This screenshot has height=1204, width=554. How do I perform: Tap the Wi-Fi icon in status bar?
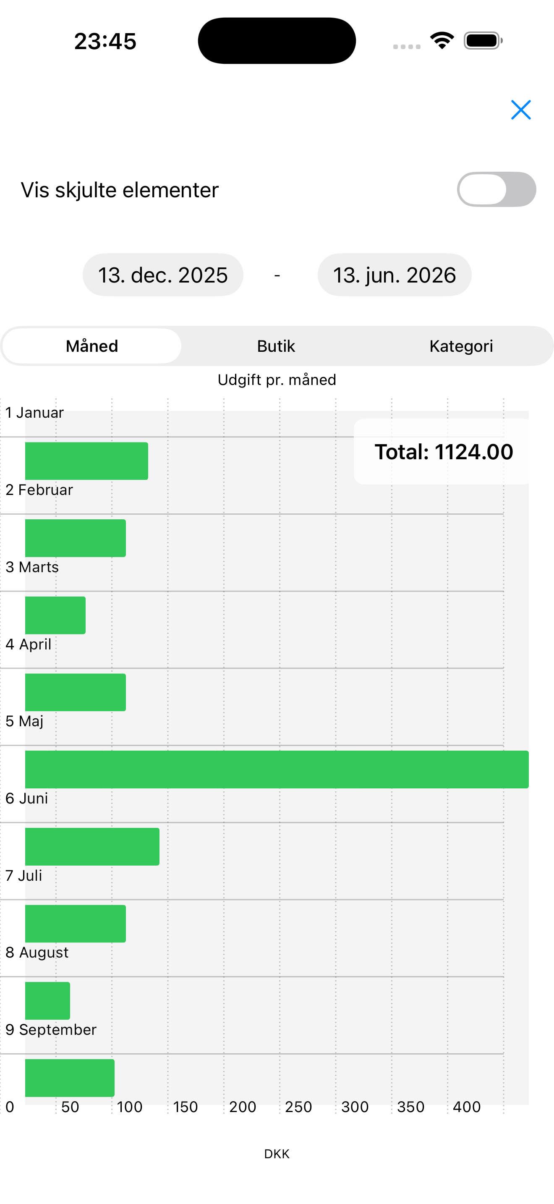coord(442,41)
